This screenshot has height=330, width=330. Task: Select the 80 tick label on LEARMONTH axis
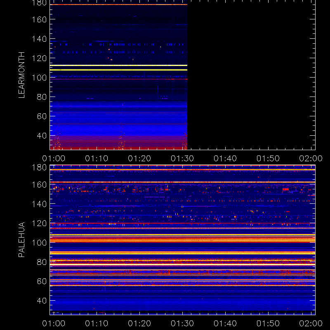(42, 97)
